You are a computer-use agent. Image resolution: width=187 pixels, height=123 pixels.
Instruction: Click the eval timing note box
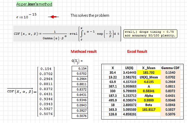pyautogui.click(x=150, y=34)
